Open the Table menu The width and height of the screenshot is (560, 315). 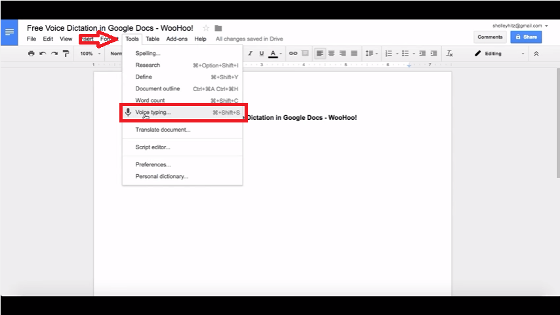[153, 39]
